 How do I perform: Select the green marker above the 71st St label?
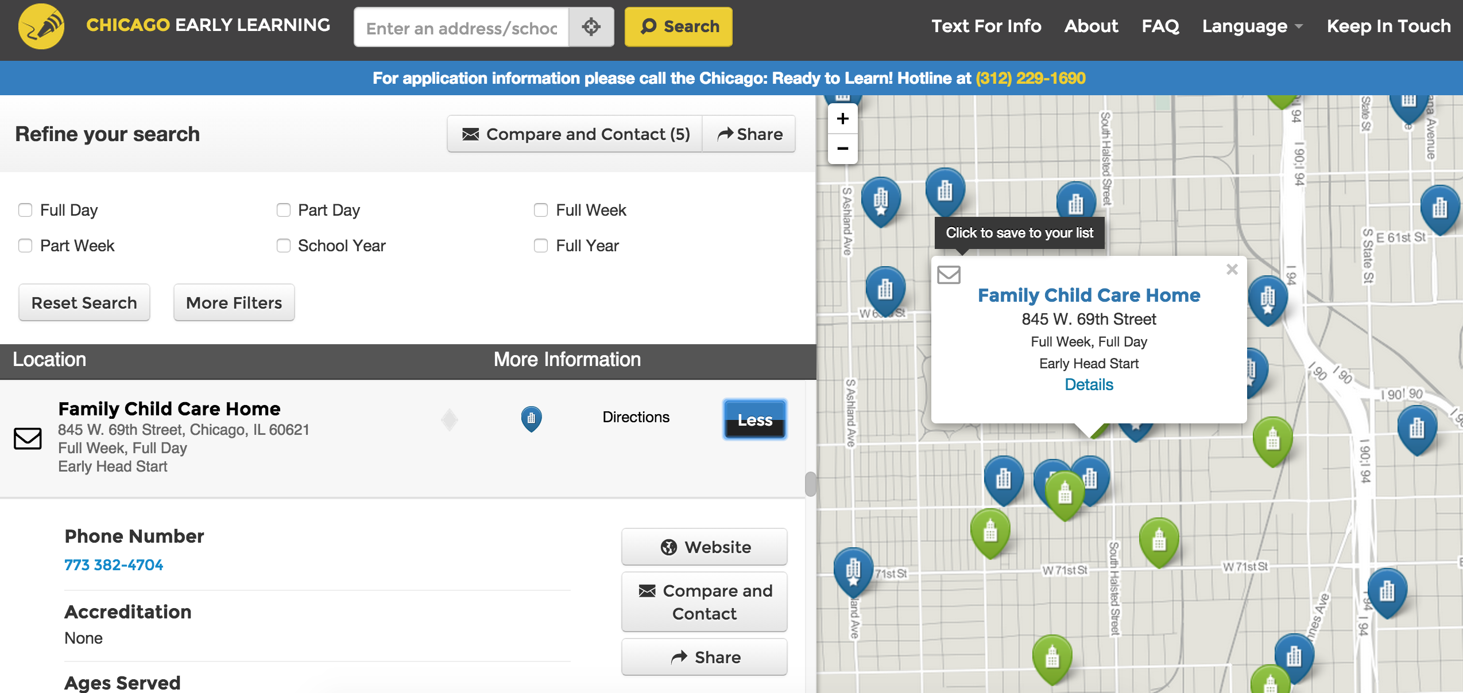pyautogui.click(x=990, y=532)
